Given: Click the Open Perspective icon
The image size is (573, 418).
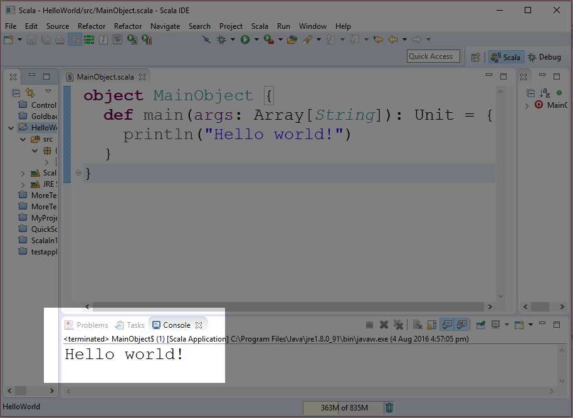Looking at the screenshot, I should click(x=475, y=57).
